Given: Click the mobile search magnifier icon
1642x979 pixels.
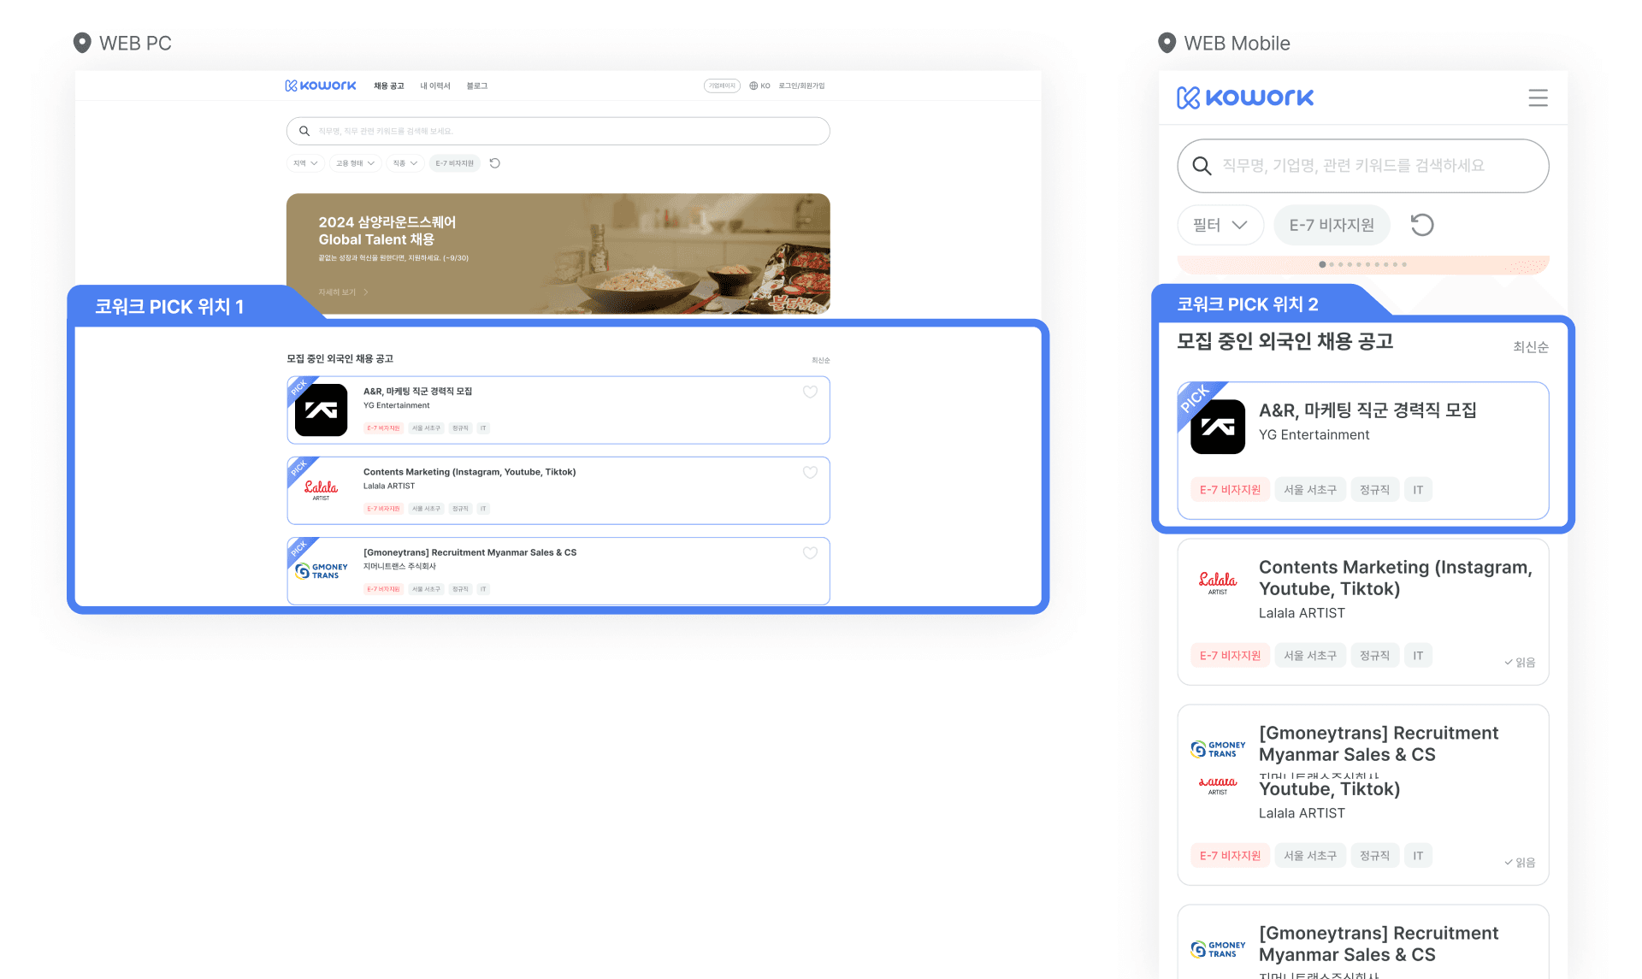Looking at the screenshot, I should point(1202,166).
